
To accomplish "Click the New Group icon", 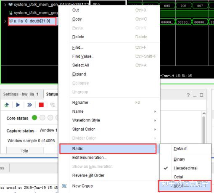I will [x=64, y=186].
